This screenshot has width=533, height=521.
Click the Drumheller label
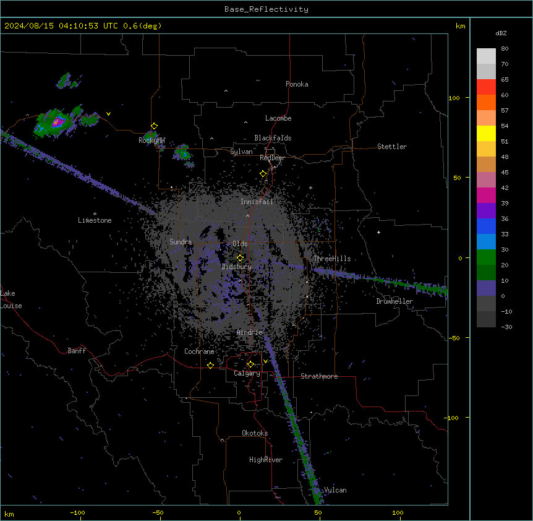click(x=394, y=301)
